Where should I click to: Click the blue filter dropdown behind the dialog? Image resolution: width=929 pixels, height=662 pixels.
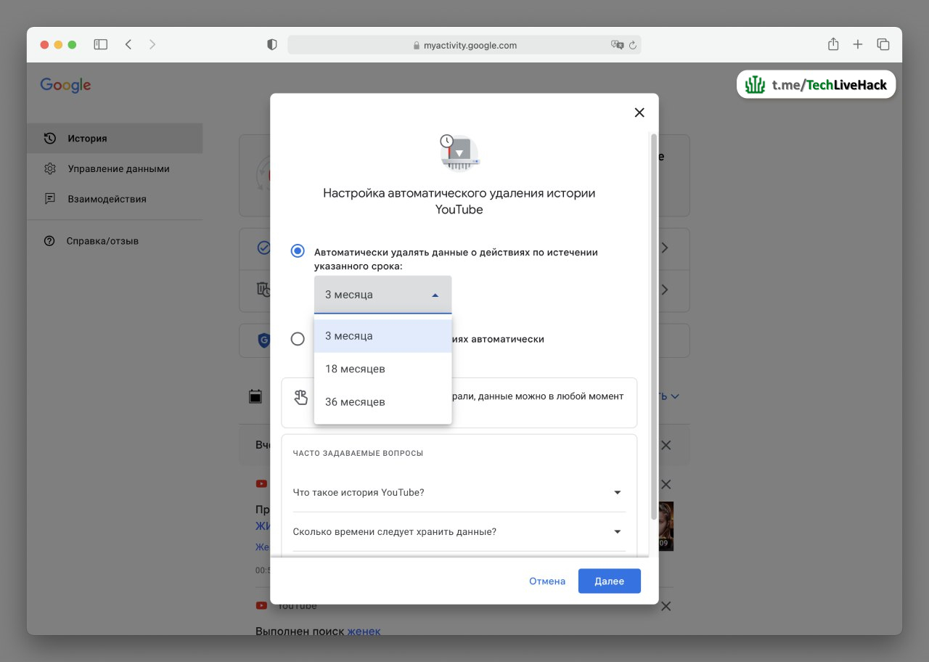point(668,396)
